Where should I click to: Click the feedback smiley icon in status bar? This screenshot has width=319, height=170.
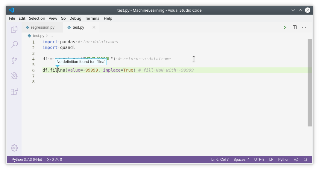point(297,160)
